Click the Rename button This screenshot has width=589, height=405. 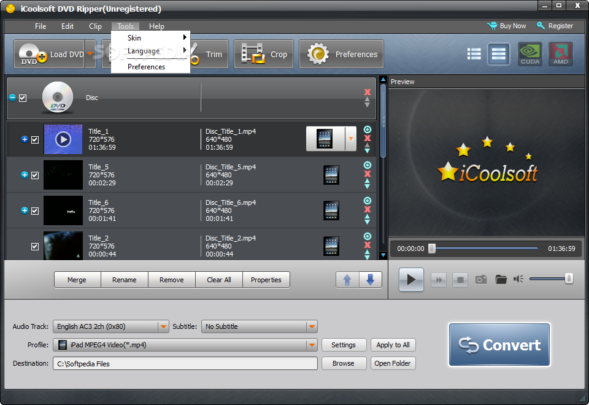pyautogui.click(x=125, y=280)
